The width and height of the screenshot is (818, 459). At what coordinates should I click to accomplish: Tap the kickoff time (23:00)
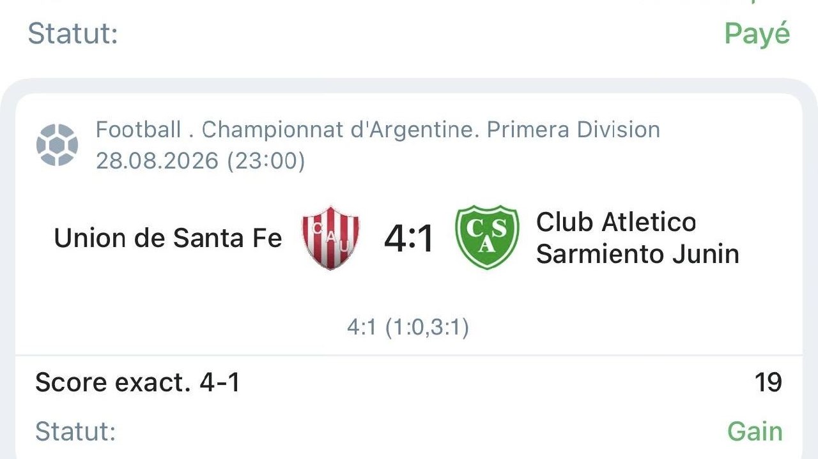click(265, 161)
